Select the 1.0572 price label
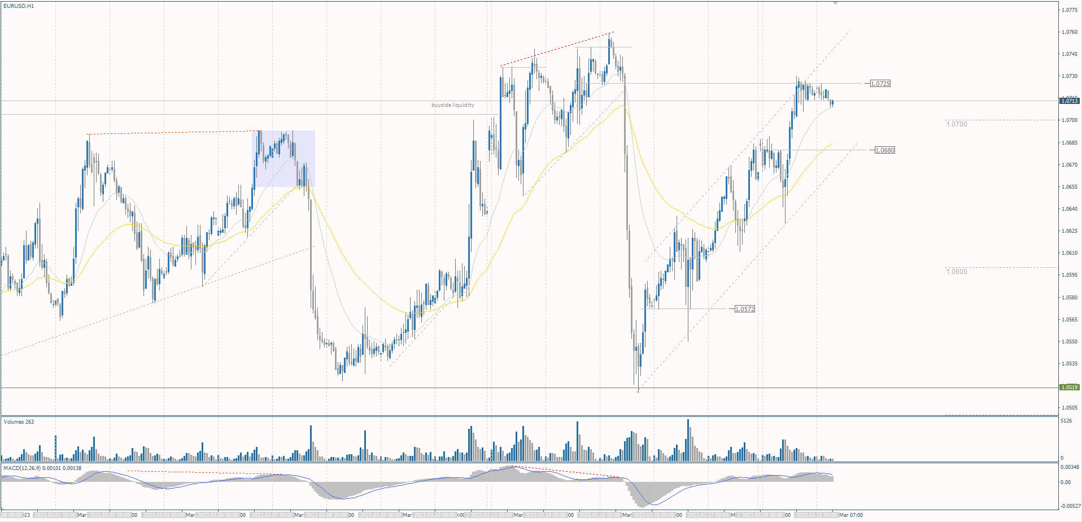The height and width of the screenshot is (522, 1082). (x=745, y=309)
